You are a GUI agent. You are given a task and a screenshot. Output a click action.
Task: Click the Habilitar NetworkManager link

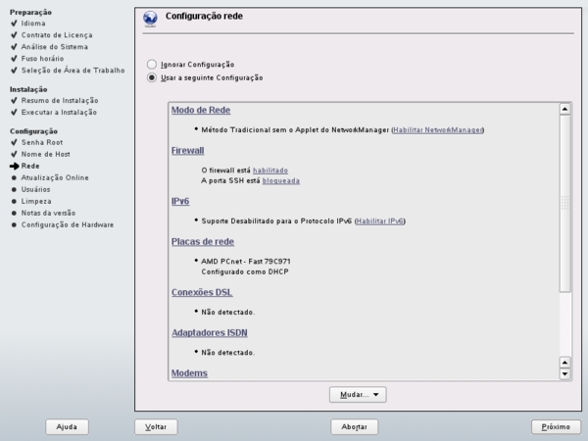pyautogui.click(x=438, y=129)
